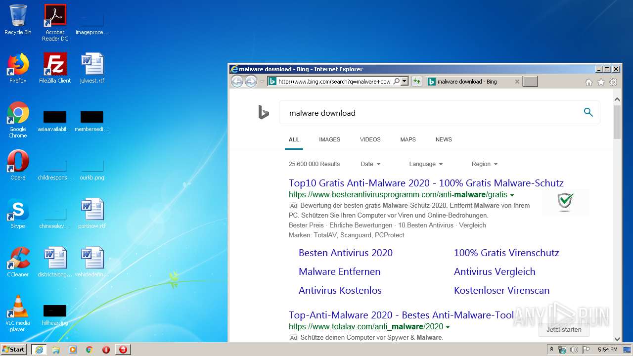This screenshot has height=356, width=633.
Task: Click page scrollbar down arrow
Action: click(617, 339)
